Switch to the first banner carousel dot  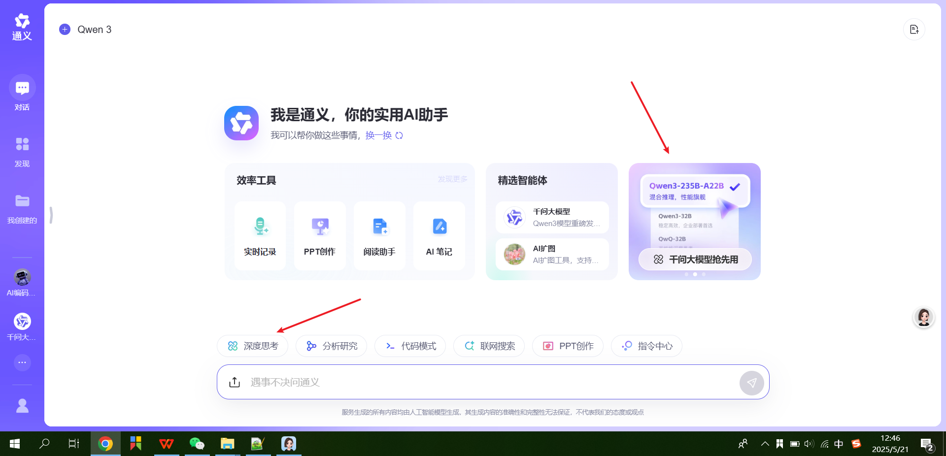(686, 274)
